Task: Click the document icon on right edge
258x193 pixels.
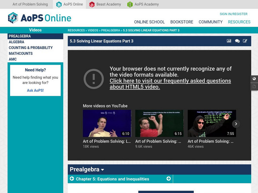Action: [x=254, y=86]
